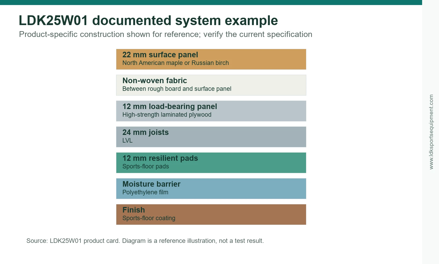This screenshot has width=439, height=264.
Task: Open the www.ldksportsequipment.com vertical link
Action: [431, 132]
